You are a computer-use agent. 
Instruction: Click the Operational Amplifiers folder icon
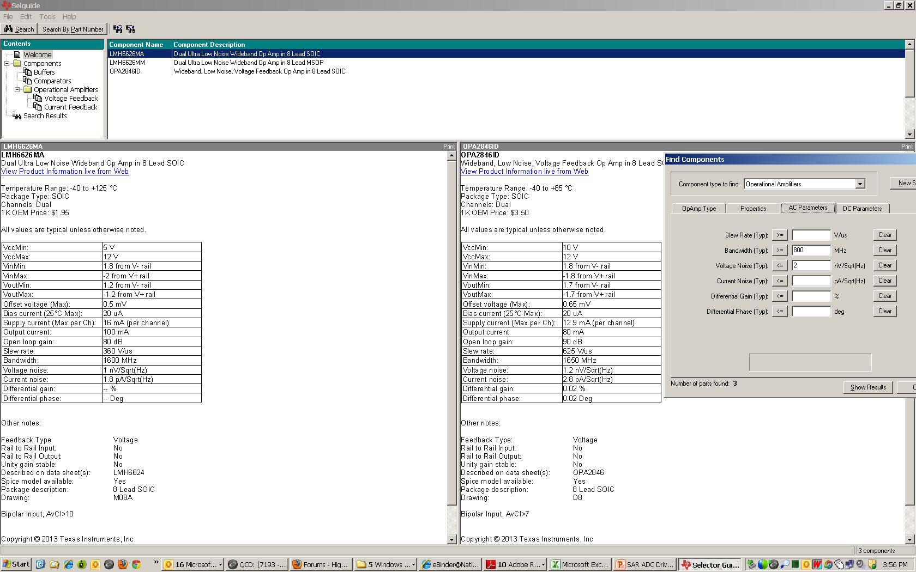coord(27,89)
